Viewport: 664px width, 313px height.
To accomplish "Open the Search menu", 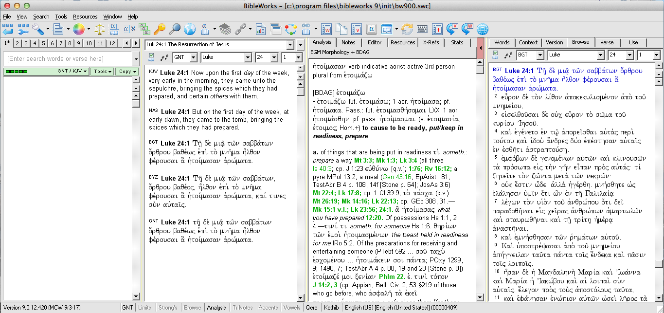I will click(x=41, y=17).
